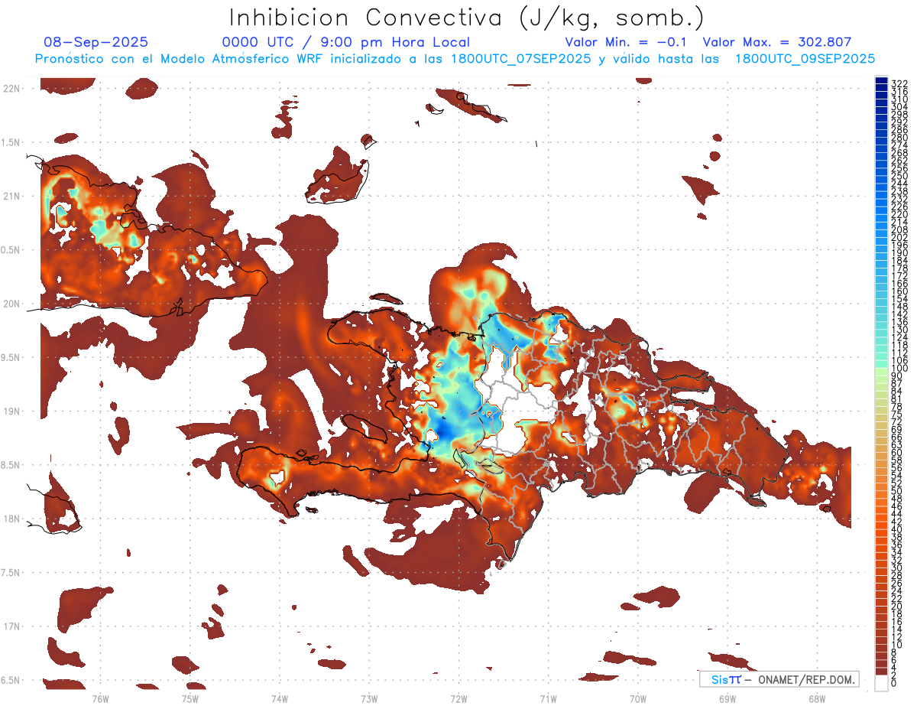Click the '69W' longitude label
The width and height of the screenshot is (917, 709).
tap(727, 698)
